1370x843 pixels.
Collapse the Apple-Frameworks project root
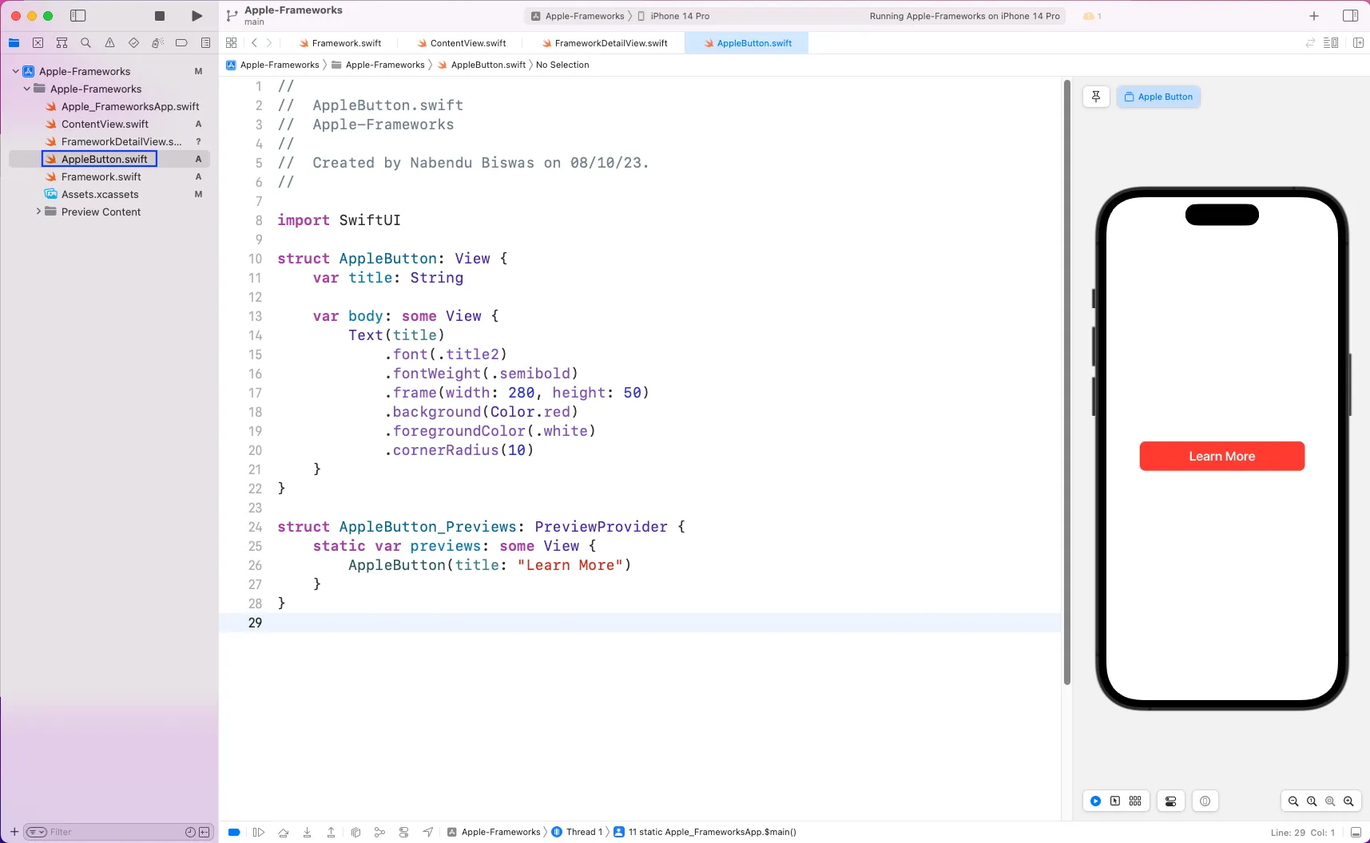pos(15,71)
